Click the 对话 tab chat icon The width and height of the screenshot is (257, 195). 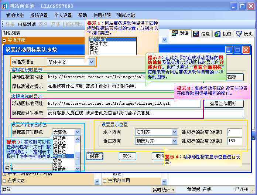click(175, 33)
